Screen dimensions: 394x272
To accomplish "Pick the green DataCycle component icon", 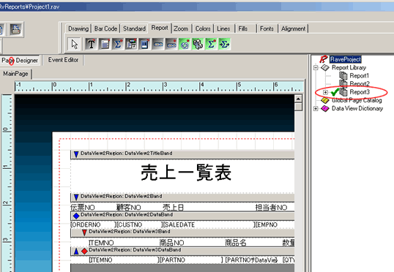I will coord(185,44).
